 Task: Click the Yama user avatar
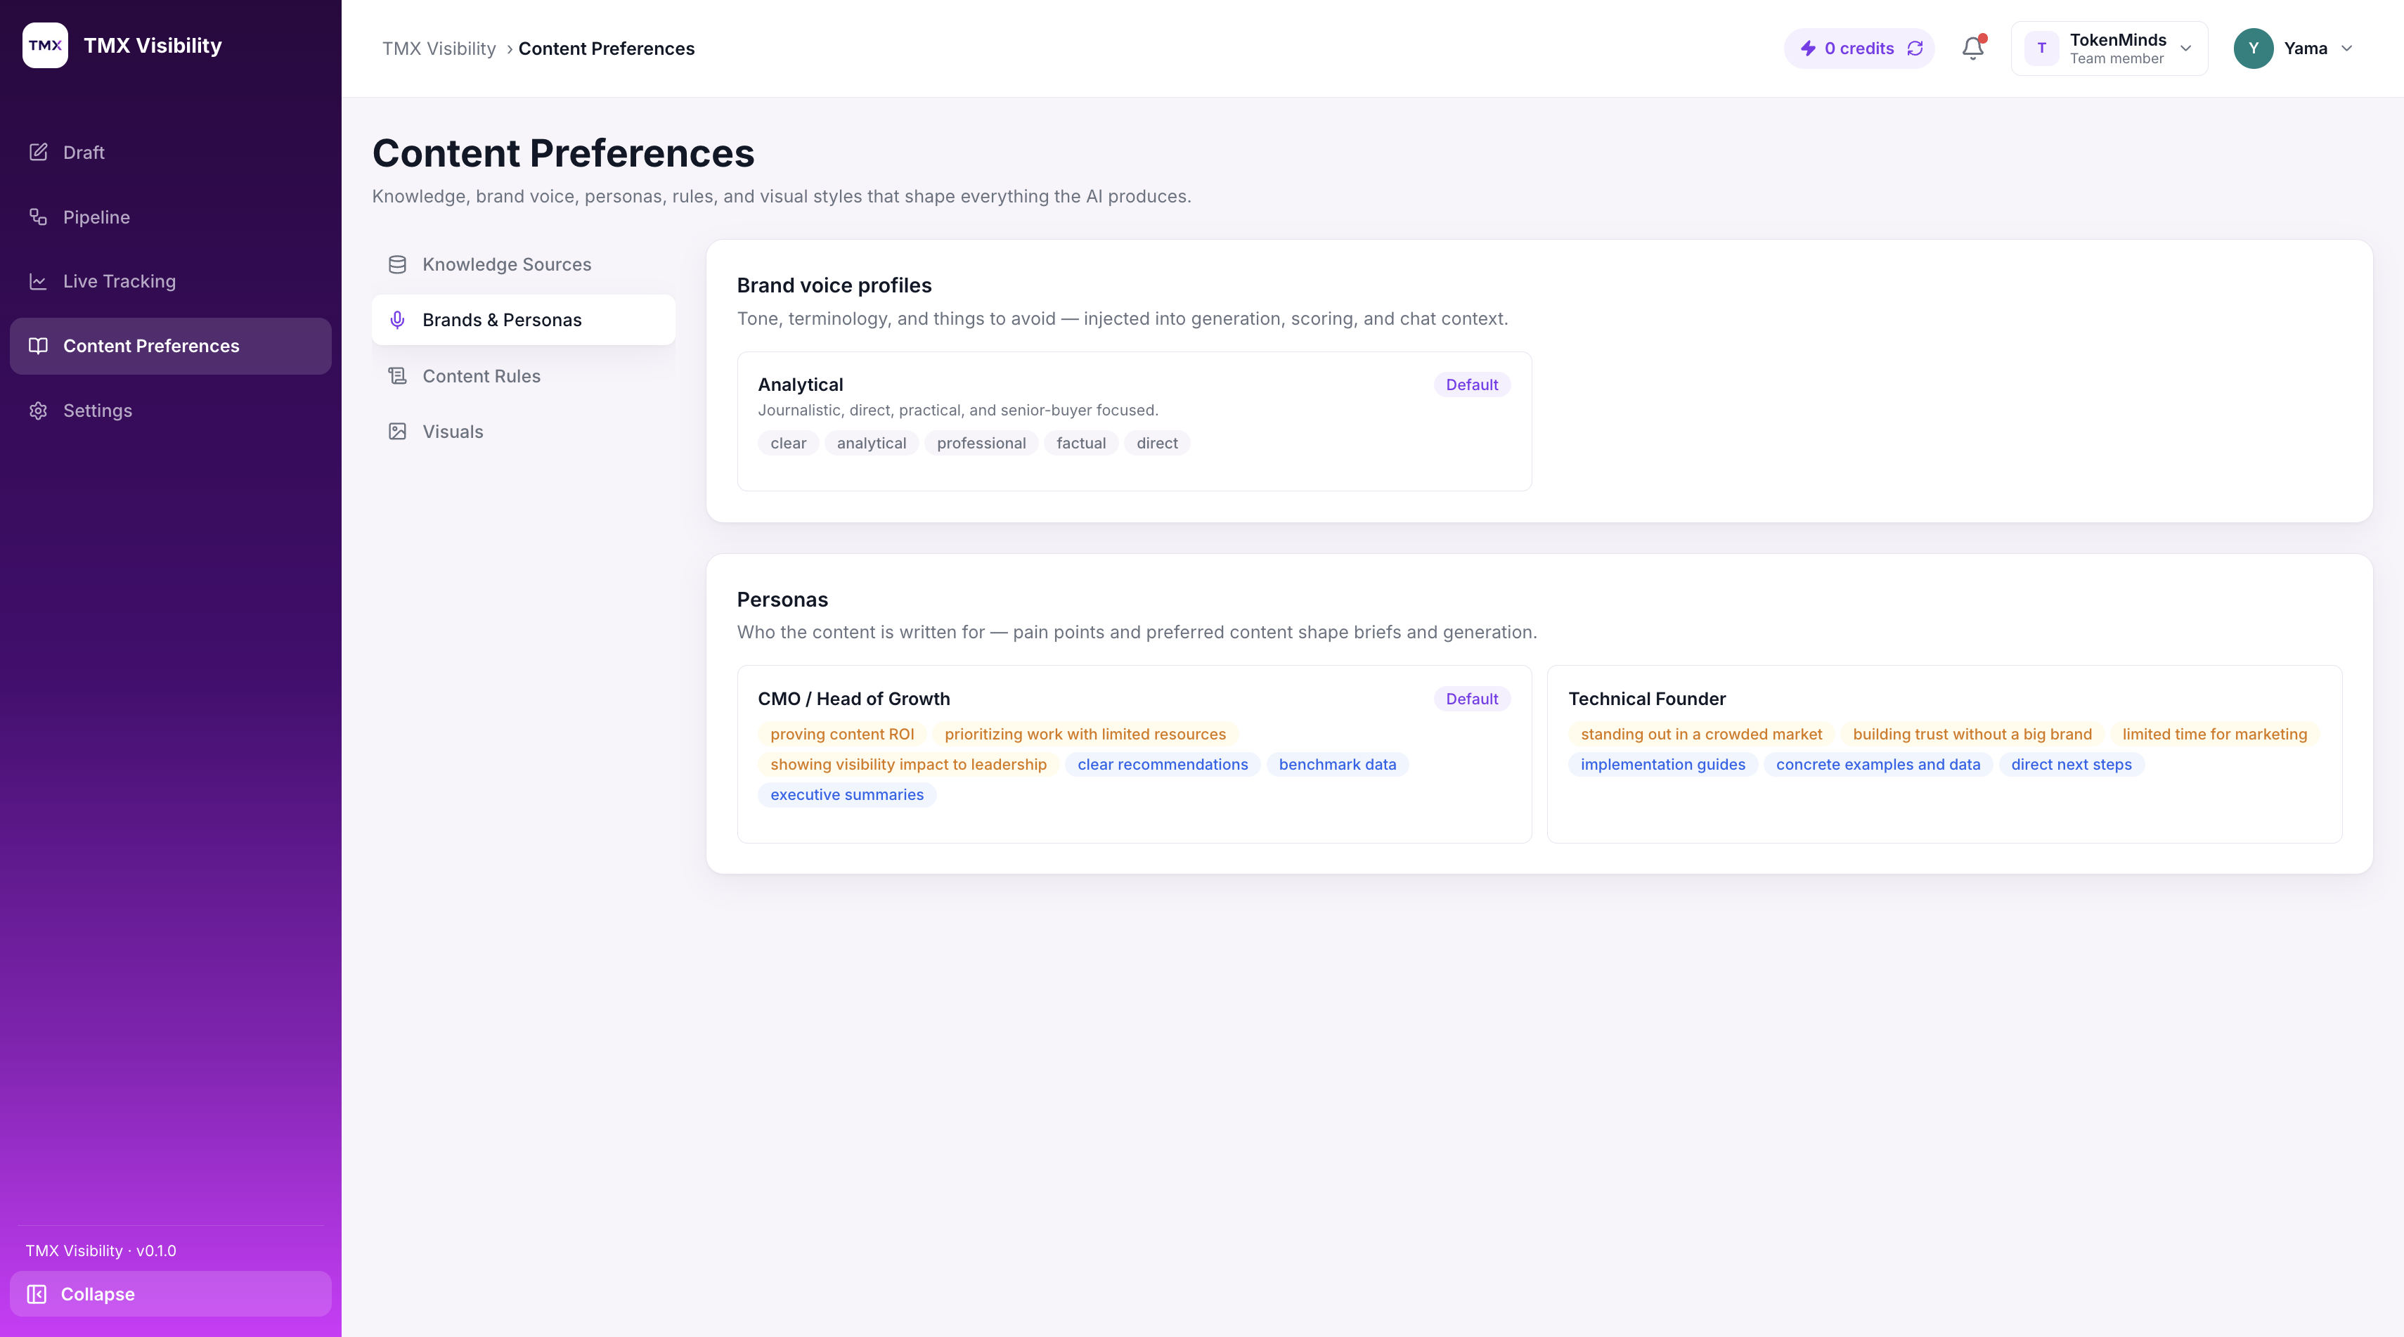pos(2253,49)
